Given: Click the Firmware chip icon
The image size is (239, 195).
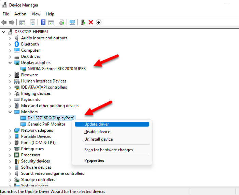Looking at the screenshot, I should [x=17, y=75].
